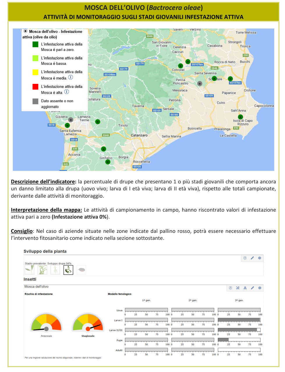
Task: Click the Uova progress bar for 1ª gen.
Action: (146, 310)
